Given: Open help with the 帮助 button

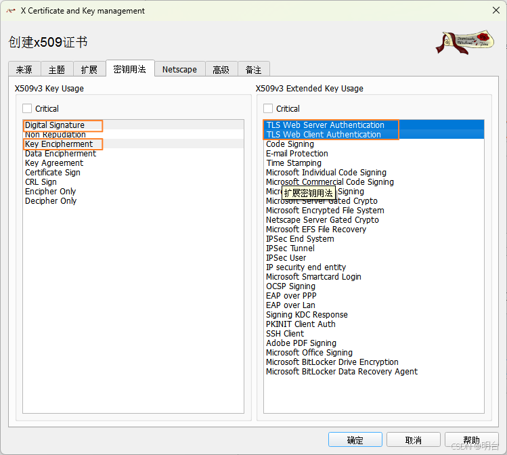Looking at the screenshot, I should point(471,439).
